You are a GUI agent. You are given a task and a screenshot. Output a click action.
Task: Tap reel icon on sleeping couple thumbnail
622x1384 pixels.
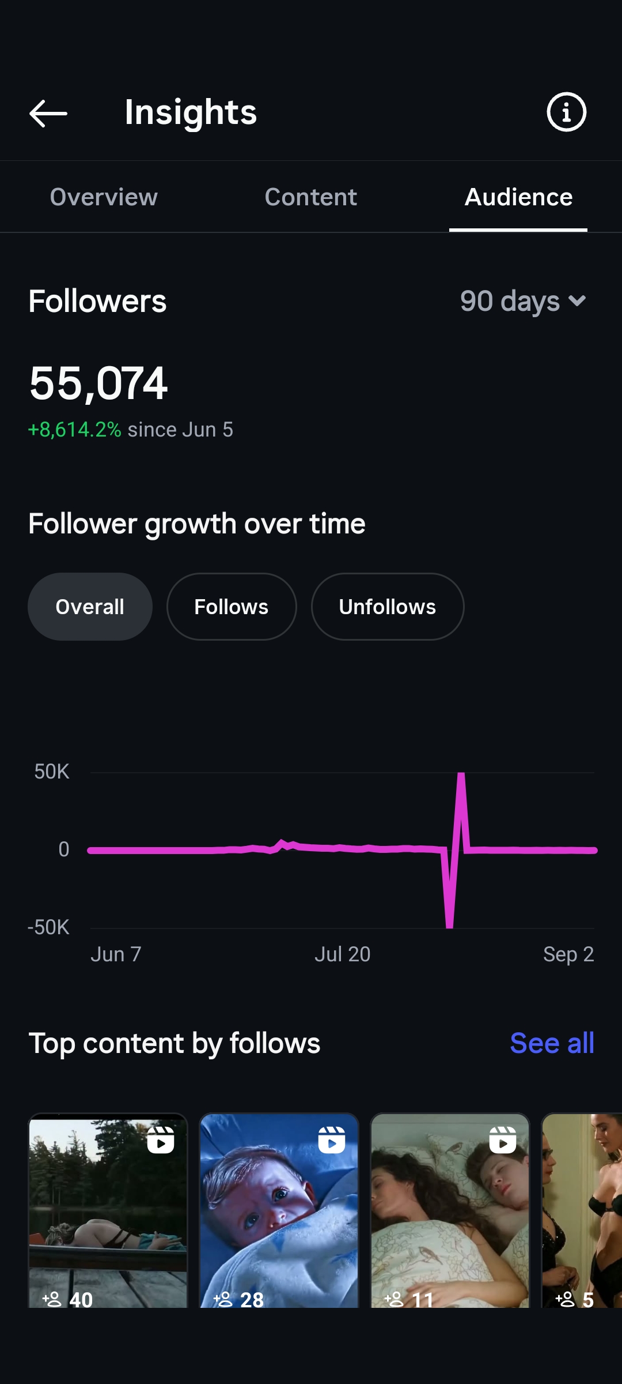tap(503, 1139)
